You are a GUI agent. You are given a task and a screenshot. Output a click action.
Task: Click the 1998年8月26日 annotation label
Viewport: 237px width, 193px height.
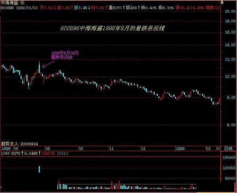pos(65,53)
